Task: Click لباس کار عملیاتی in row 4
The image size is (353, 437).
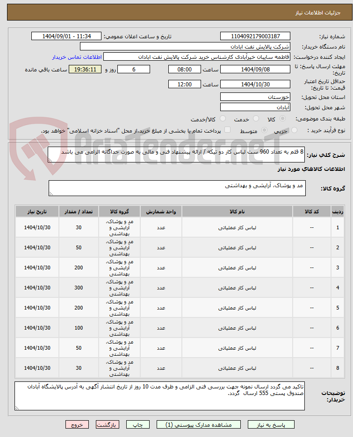Action: point(237,288)
